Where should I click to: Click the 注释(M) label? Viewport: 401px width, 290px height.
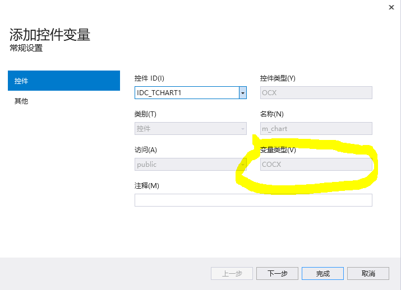pyautogui.click(x=147, y=186)
